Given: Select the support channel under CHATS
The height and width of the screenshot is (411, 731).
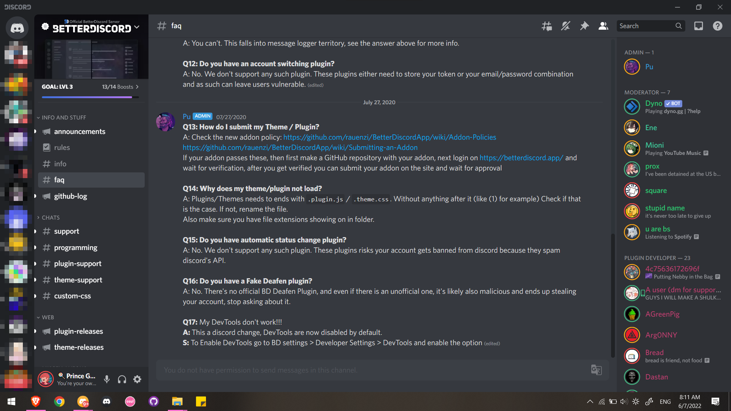Looking at the screenshot, I should [x=66, y=231].
